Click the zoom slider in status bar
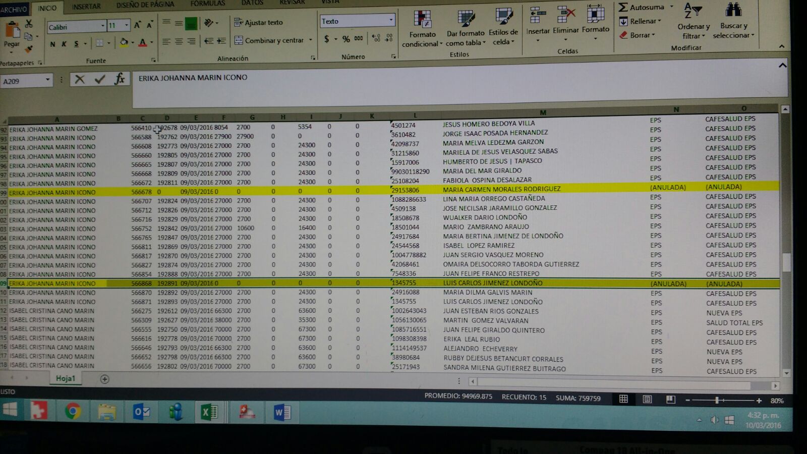The height and width of the screenshot is (454, 807). coord(717,400)
